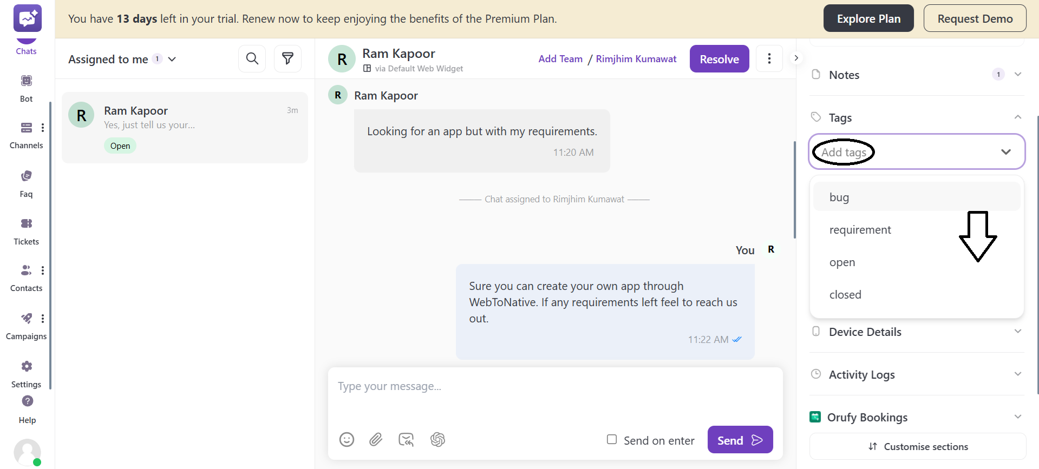Open the canned responses icon
The width and height of the screenshot is (1039, 469).
406,439
